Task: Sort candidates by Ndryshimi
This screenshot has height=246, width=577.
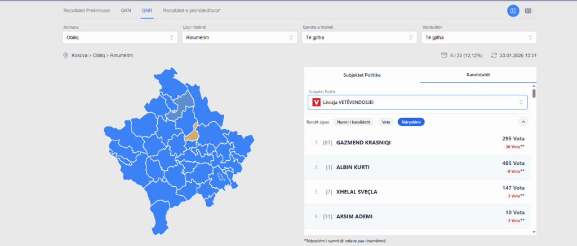Action: 411,122
